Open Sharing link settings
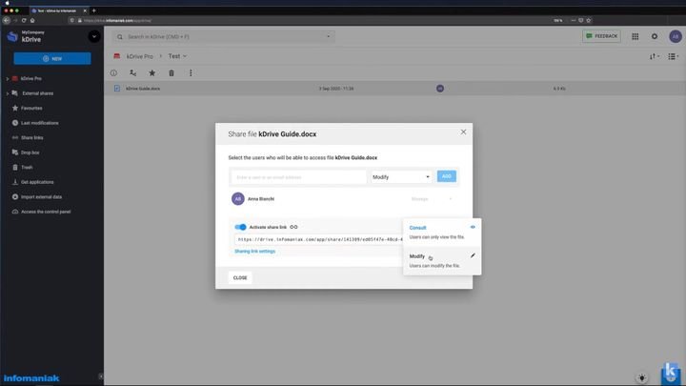686x386 pixels. coord(254,252)
